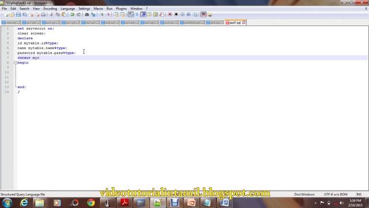
Task: Click the Print toolbar icon
Action: coord(43,14)
